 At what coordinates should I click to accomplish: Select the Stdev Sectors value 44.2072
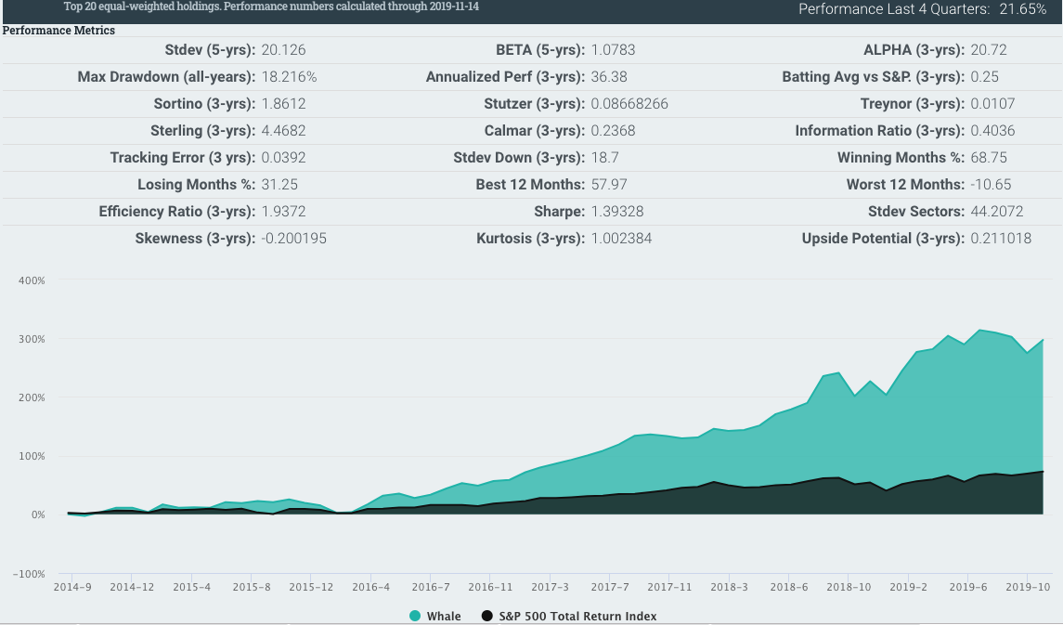(x=996, y=212)
